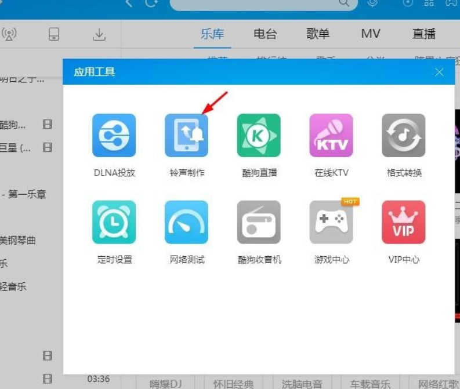Switch to the 歌单 tab
Screen dimensions: 460x389
pyautogui.click(x=318, y=34)
